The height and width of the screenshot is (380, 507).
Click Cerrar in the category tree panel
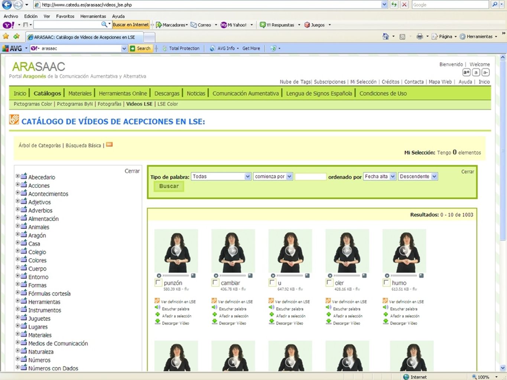pyautogui.click(x=132, y=171)
